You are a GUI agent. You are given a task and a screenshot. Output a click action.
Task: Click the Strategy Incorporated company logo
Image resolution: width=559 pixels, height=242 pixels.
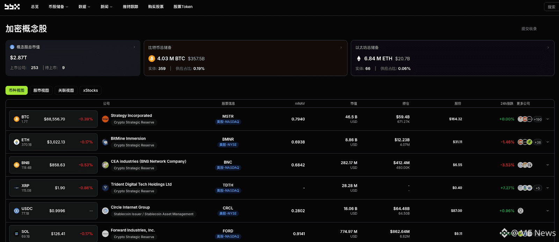click(x=105, y=119)
